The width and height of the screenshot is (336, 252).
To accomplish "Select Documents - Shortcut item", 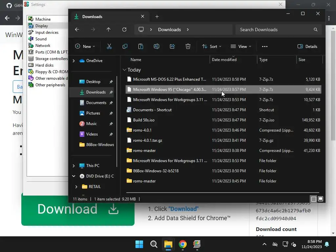I will 223,110.
